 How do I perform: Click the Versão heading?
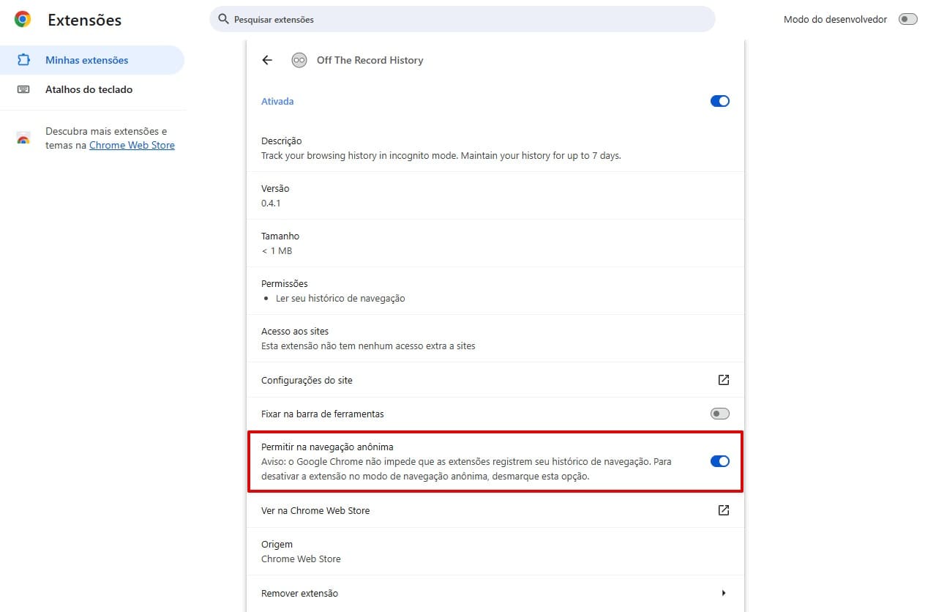pyautogui.click(x=275, y=188)
